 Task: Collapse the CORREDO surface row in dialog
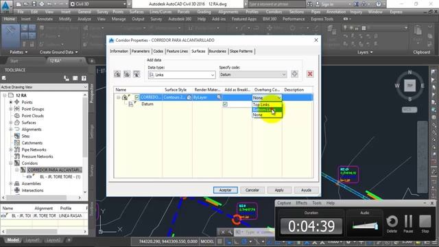(119, 97)
